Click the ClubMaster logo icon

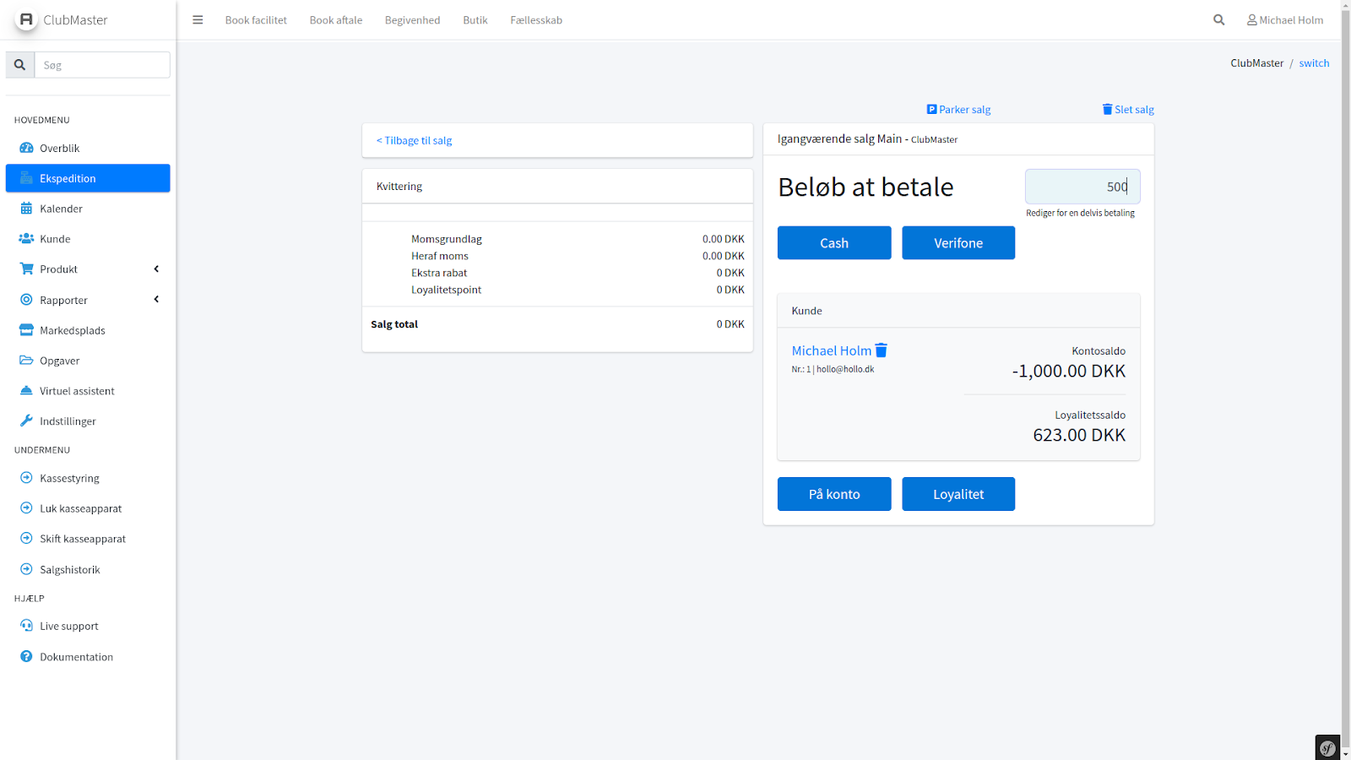26,19
